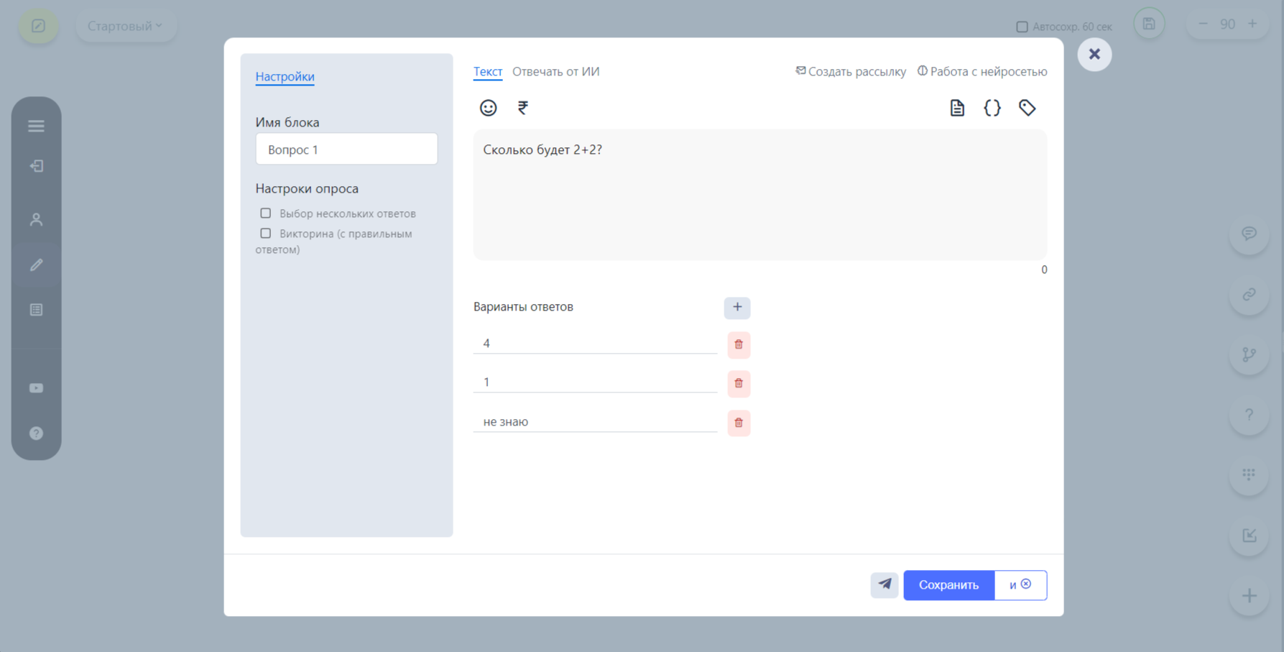Click the export arrow box icon on right
The image size is (1284, 652).
pos(1250,536)
